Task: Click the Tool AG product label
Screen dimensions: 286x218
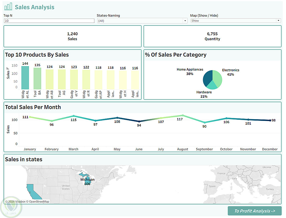Action: point(62,94)
